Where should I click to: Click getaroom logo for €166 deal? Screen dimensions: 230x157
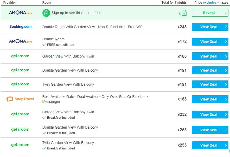tap(20, 56)
